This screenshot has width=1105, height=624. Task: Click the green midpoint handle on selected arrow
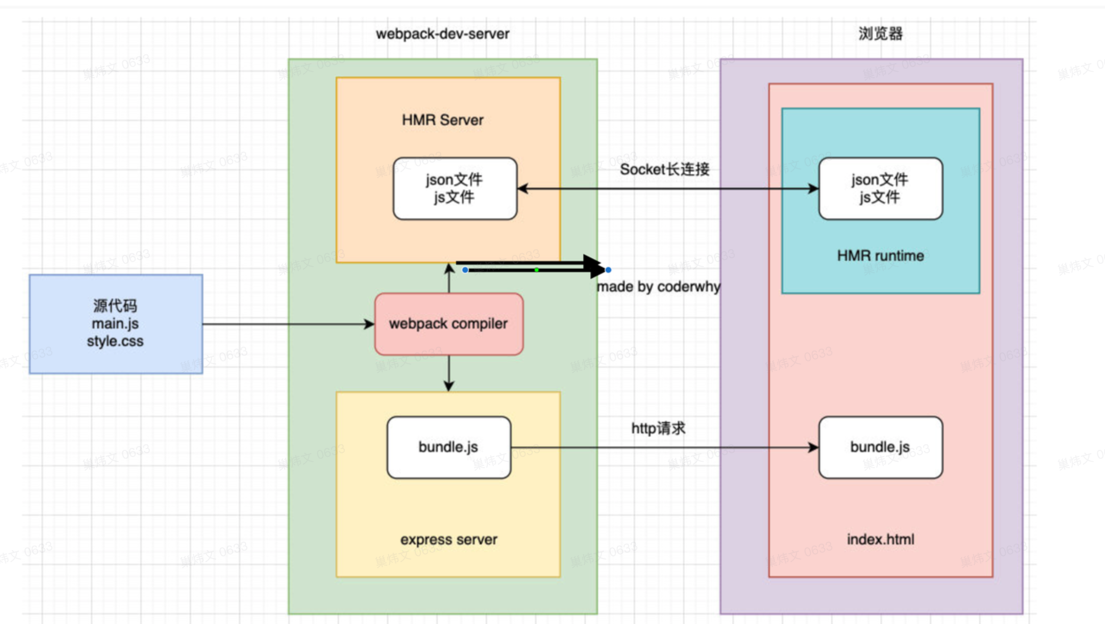tap(536, 270)
